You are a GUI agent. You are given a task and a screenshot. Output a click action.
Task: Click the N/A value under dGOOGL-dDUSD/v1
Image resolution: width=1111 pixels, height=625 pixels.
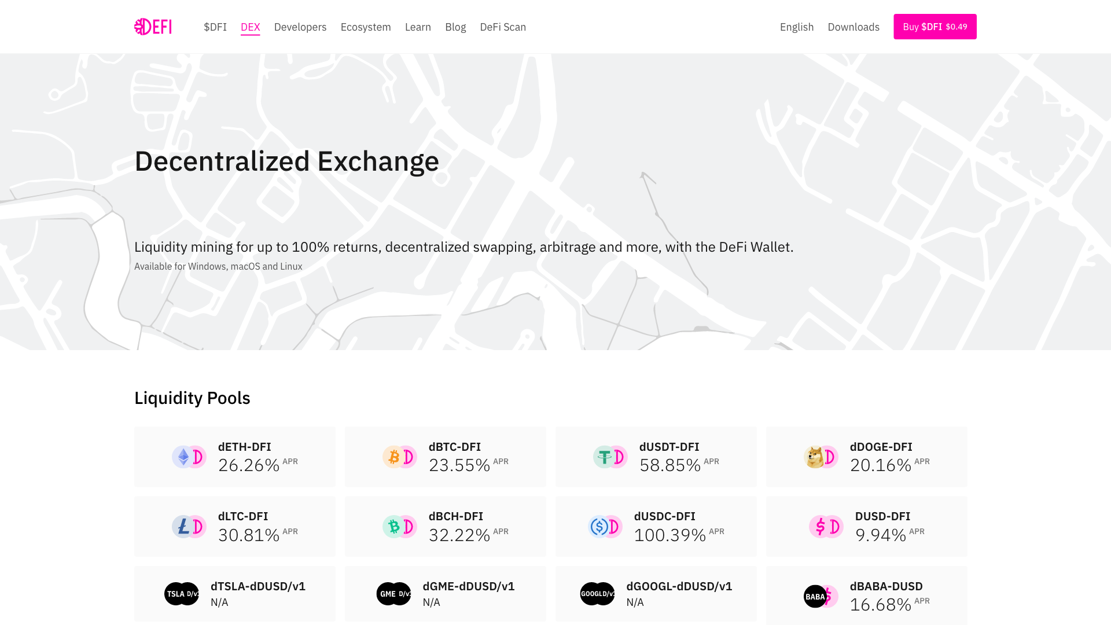pos(635,602)
